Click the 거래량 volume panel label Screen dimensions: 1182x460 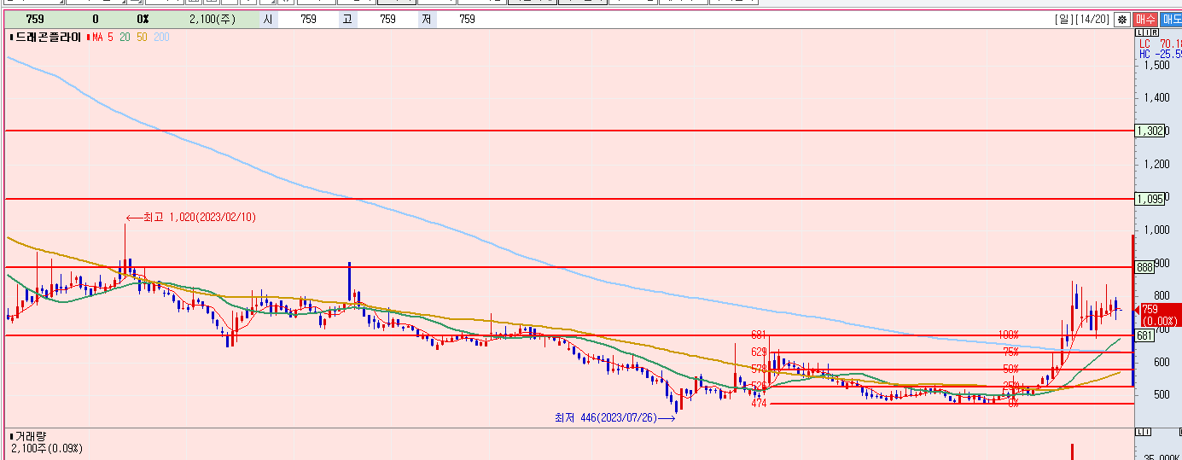29,435
